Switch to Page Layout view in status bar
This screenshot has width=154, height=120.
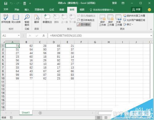pos(106,118)
